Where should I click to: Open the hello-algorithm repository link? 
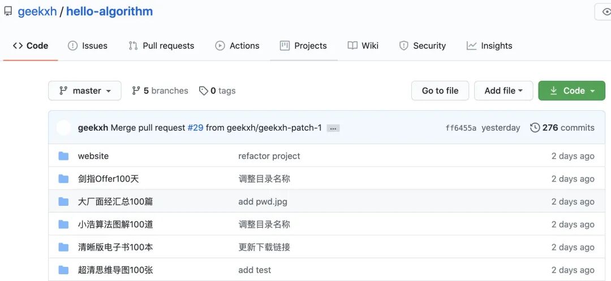coord(110,11)
